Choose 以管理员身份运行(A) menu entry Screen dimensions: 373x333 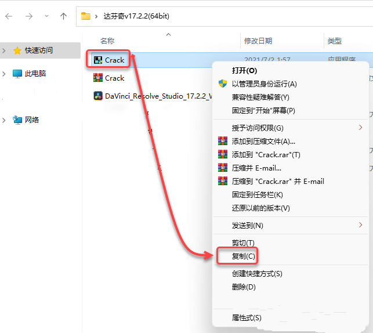265,84
